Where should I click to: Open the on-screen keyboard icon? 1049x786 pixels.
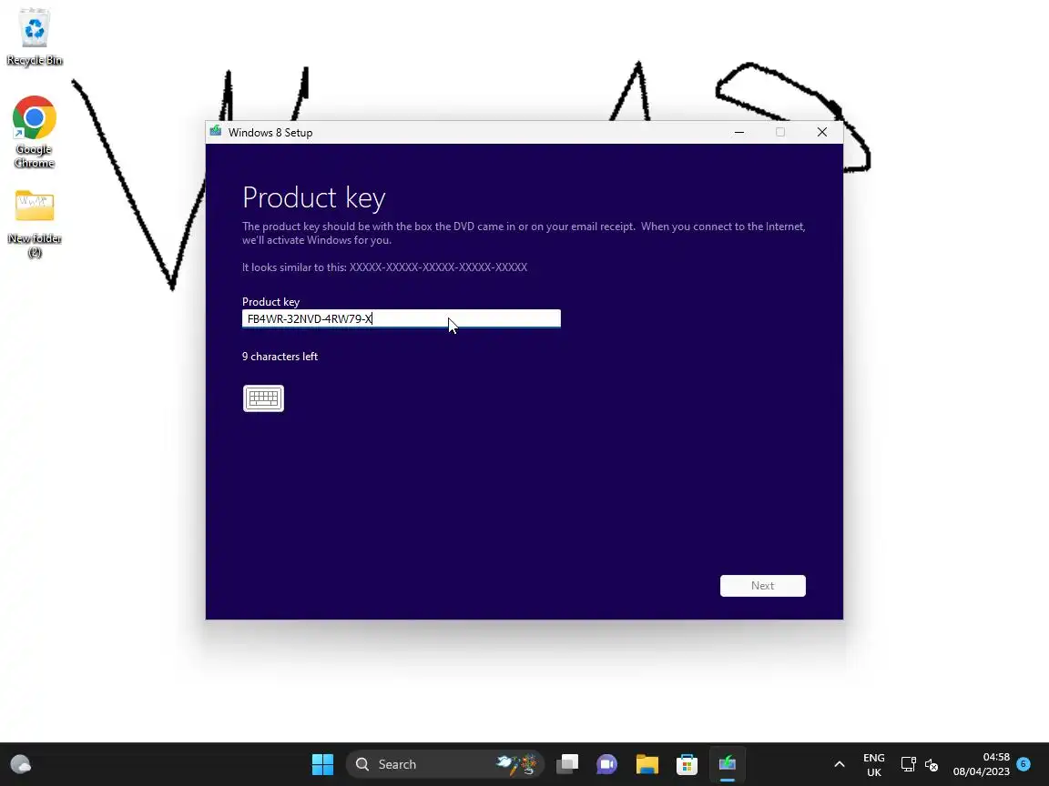pyautogui.click(x=263, y=398)
